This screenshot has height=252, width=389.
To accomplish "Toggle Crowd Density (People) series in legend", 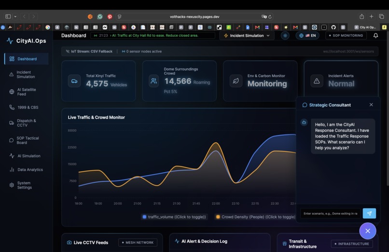I will click(256, 217).
